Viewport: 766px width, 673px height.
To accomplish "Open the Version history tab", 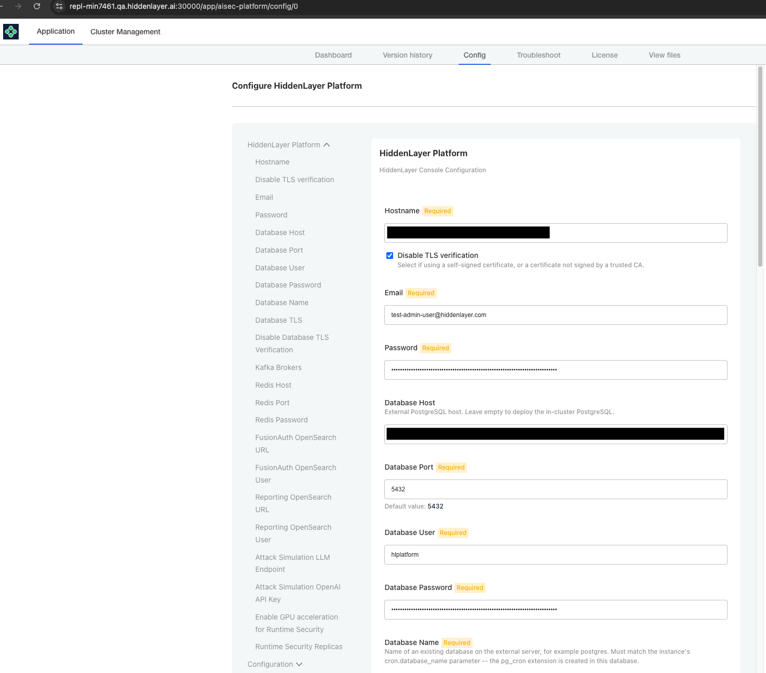I will tap(408, 55).
